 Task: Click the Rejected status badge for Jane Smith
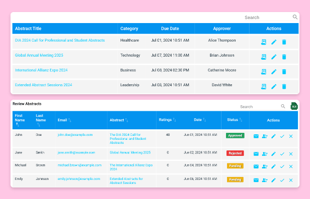tap(235, 153)
